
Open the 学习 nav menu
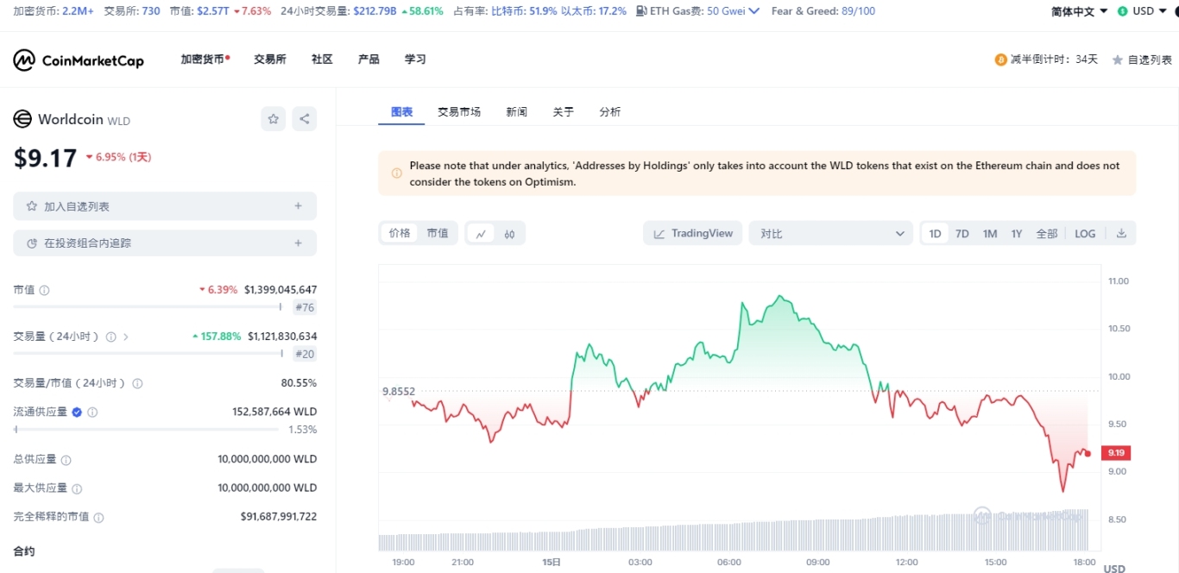[415, 60]
